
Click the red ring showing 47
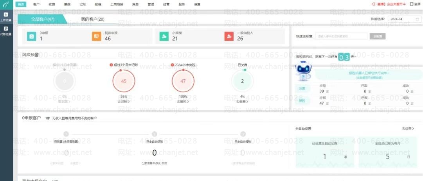point(183,81)
